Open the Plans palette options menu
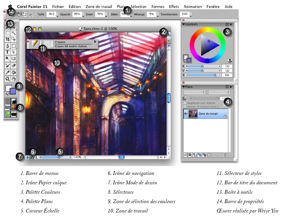Image resolution: width=284 pixels, height=221 pixels. (231, 87)
